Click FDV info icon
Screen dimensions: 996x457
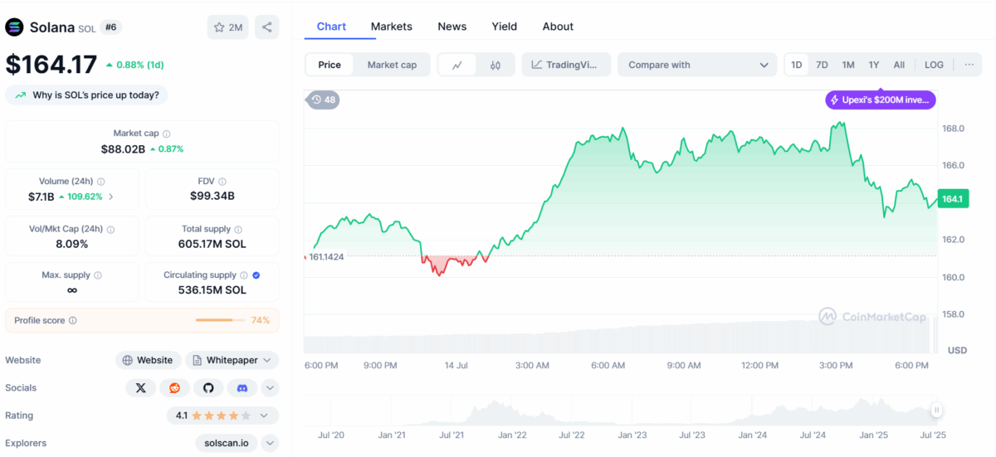coord(222,182)
